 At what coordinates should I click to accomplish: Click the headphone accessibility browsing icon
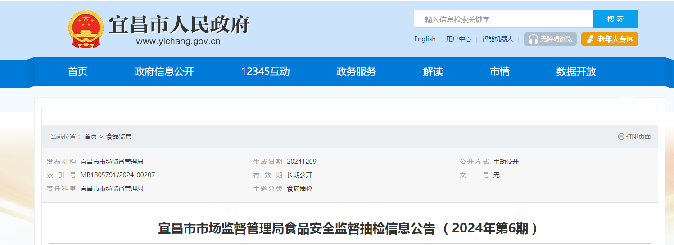click(x=534, y=39)
